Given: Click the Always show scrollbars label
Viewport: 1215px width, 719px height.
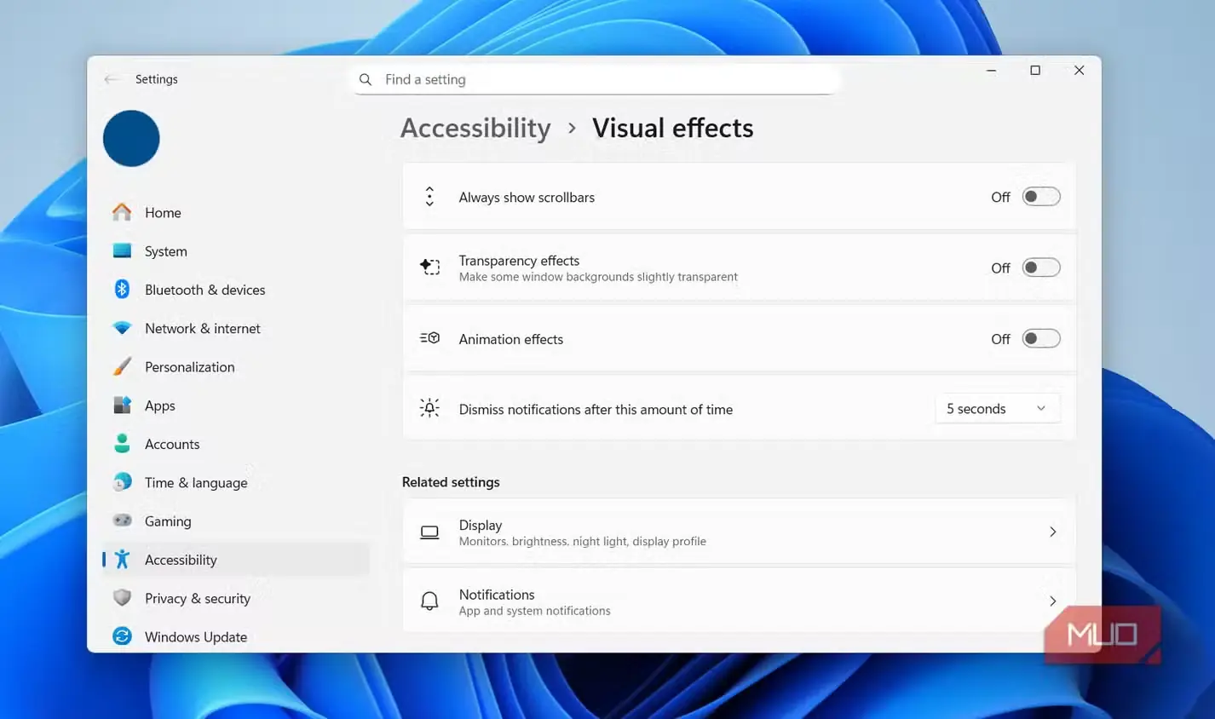Looking at the screenshot, I should click(x=527, y=197).
